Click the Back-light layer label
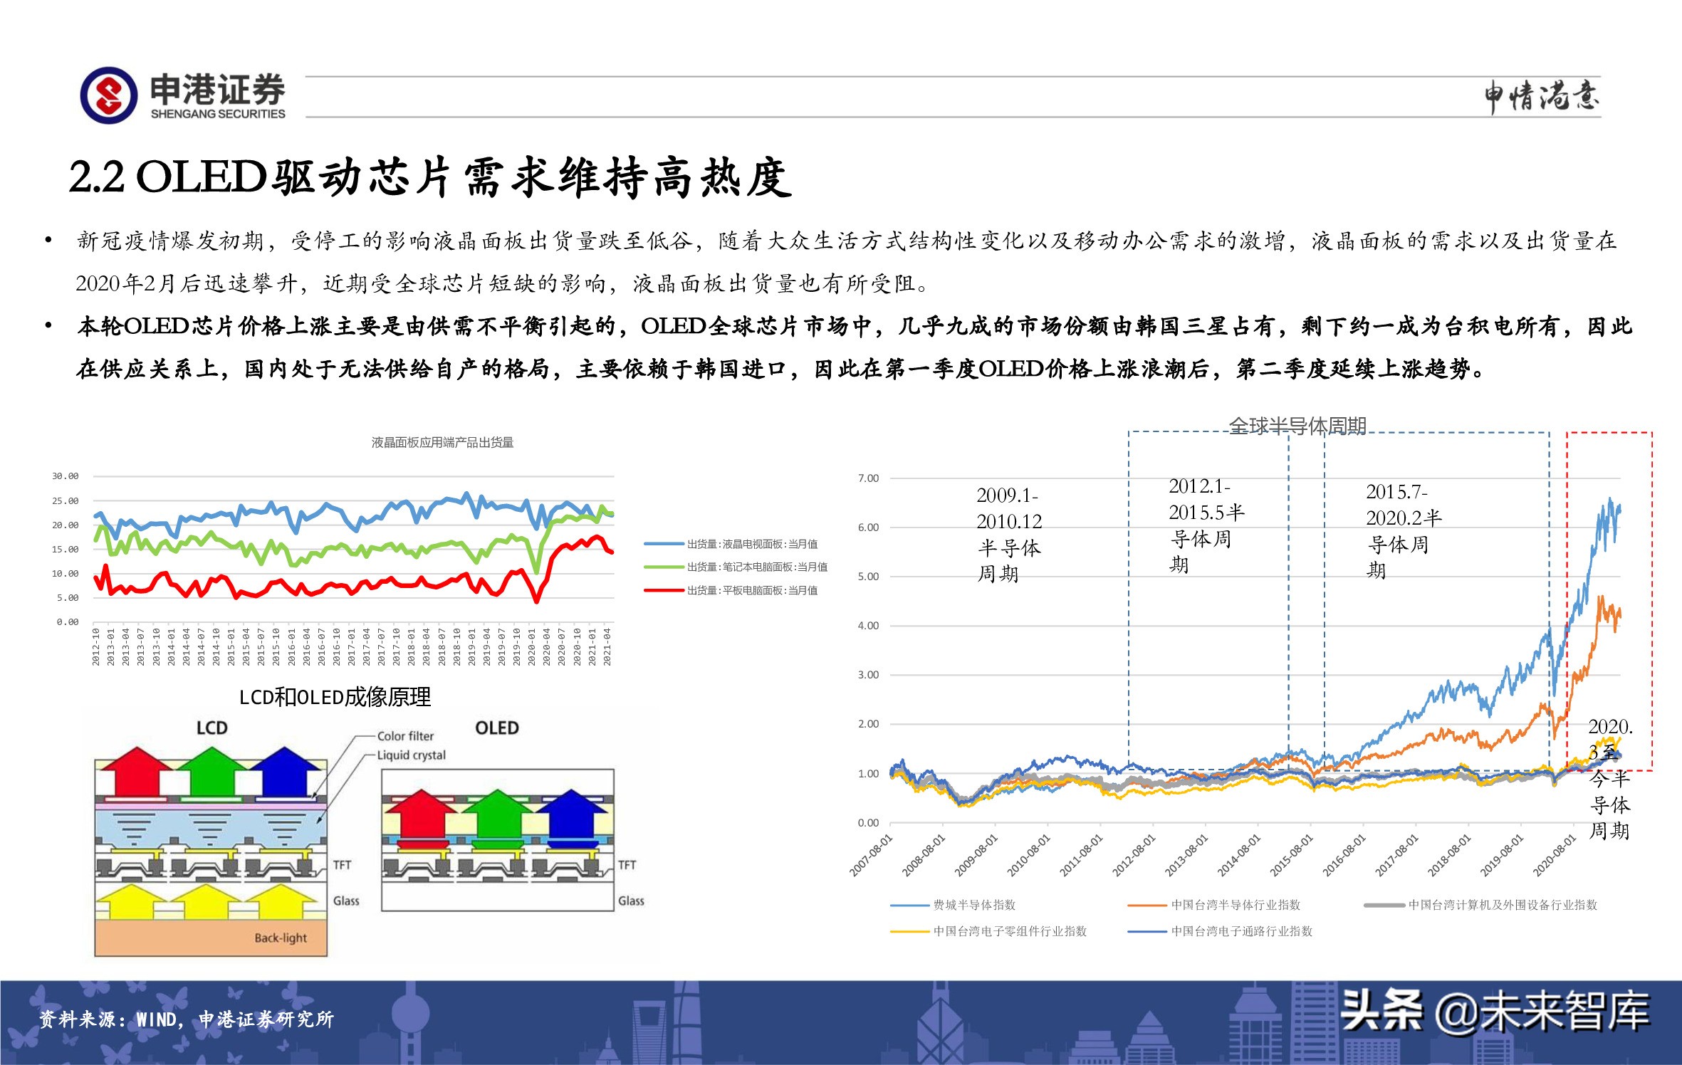Image resolution: width=1682 pixels, height=1065 pixels. click(281, 938)
